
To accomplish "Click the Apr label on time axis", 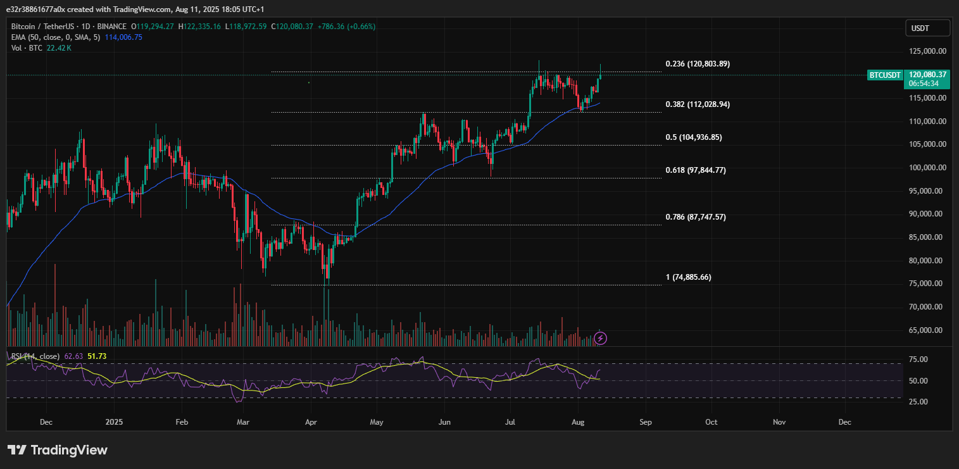I will point(310,422).
